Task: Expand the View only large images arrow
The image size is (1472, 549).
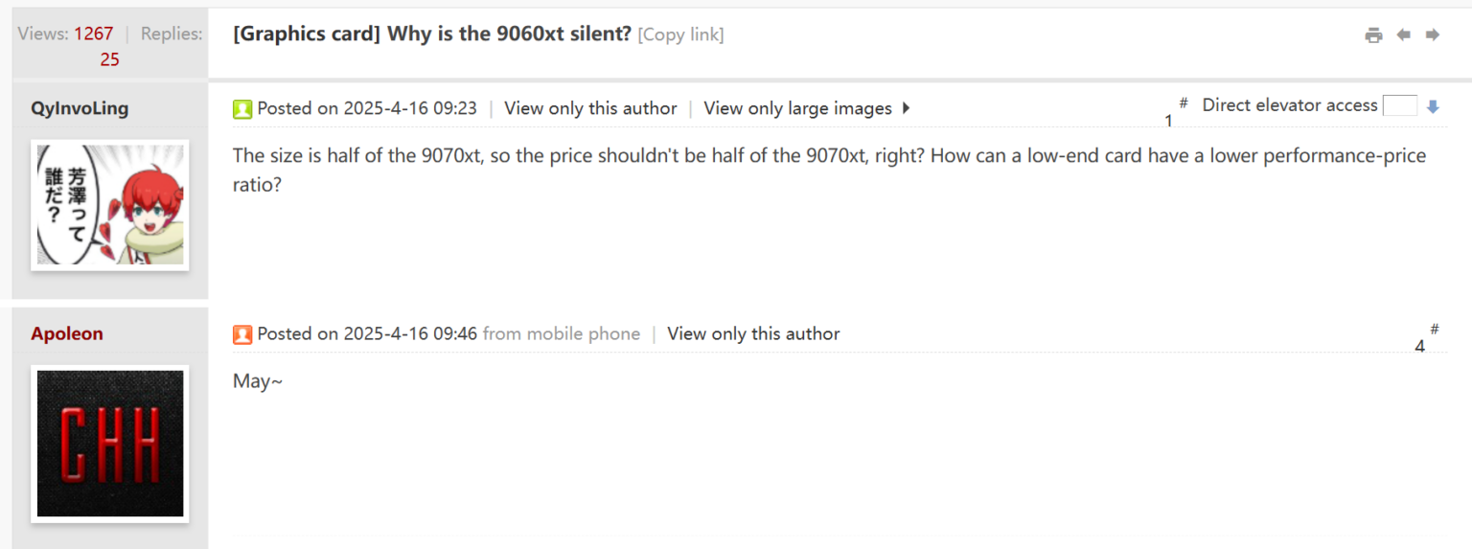Action: click(x=907, y=108)
